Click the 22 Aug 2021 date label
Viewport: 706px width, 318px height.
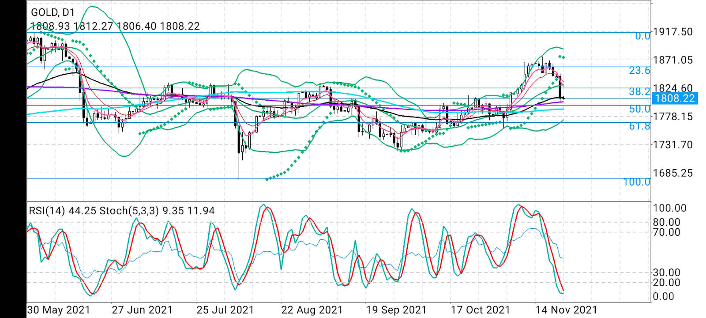[312, 310]
